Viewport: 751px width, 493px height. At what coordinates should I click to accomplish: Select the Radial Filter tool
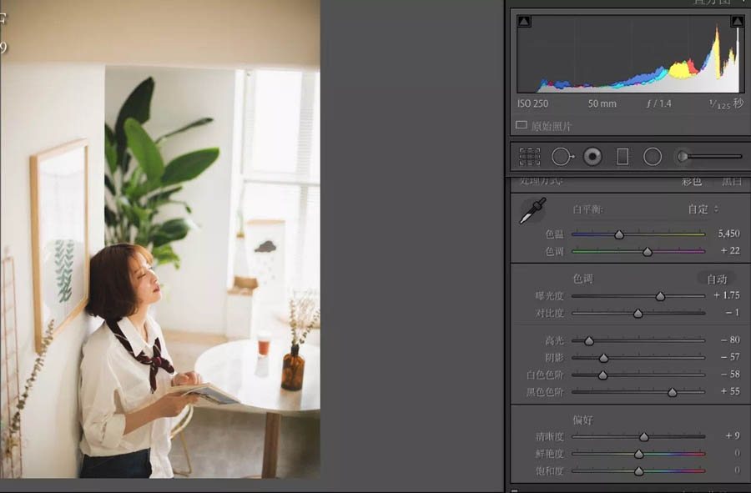click(653, 157)
